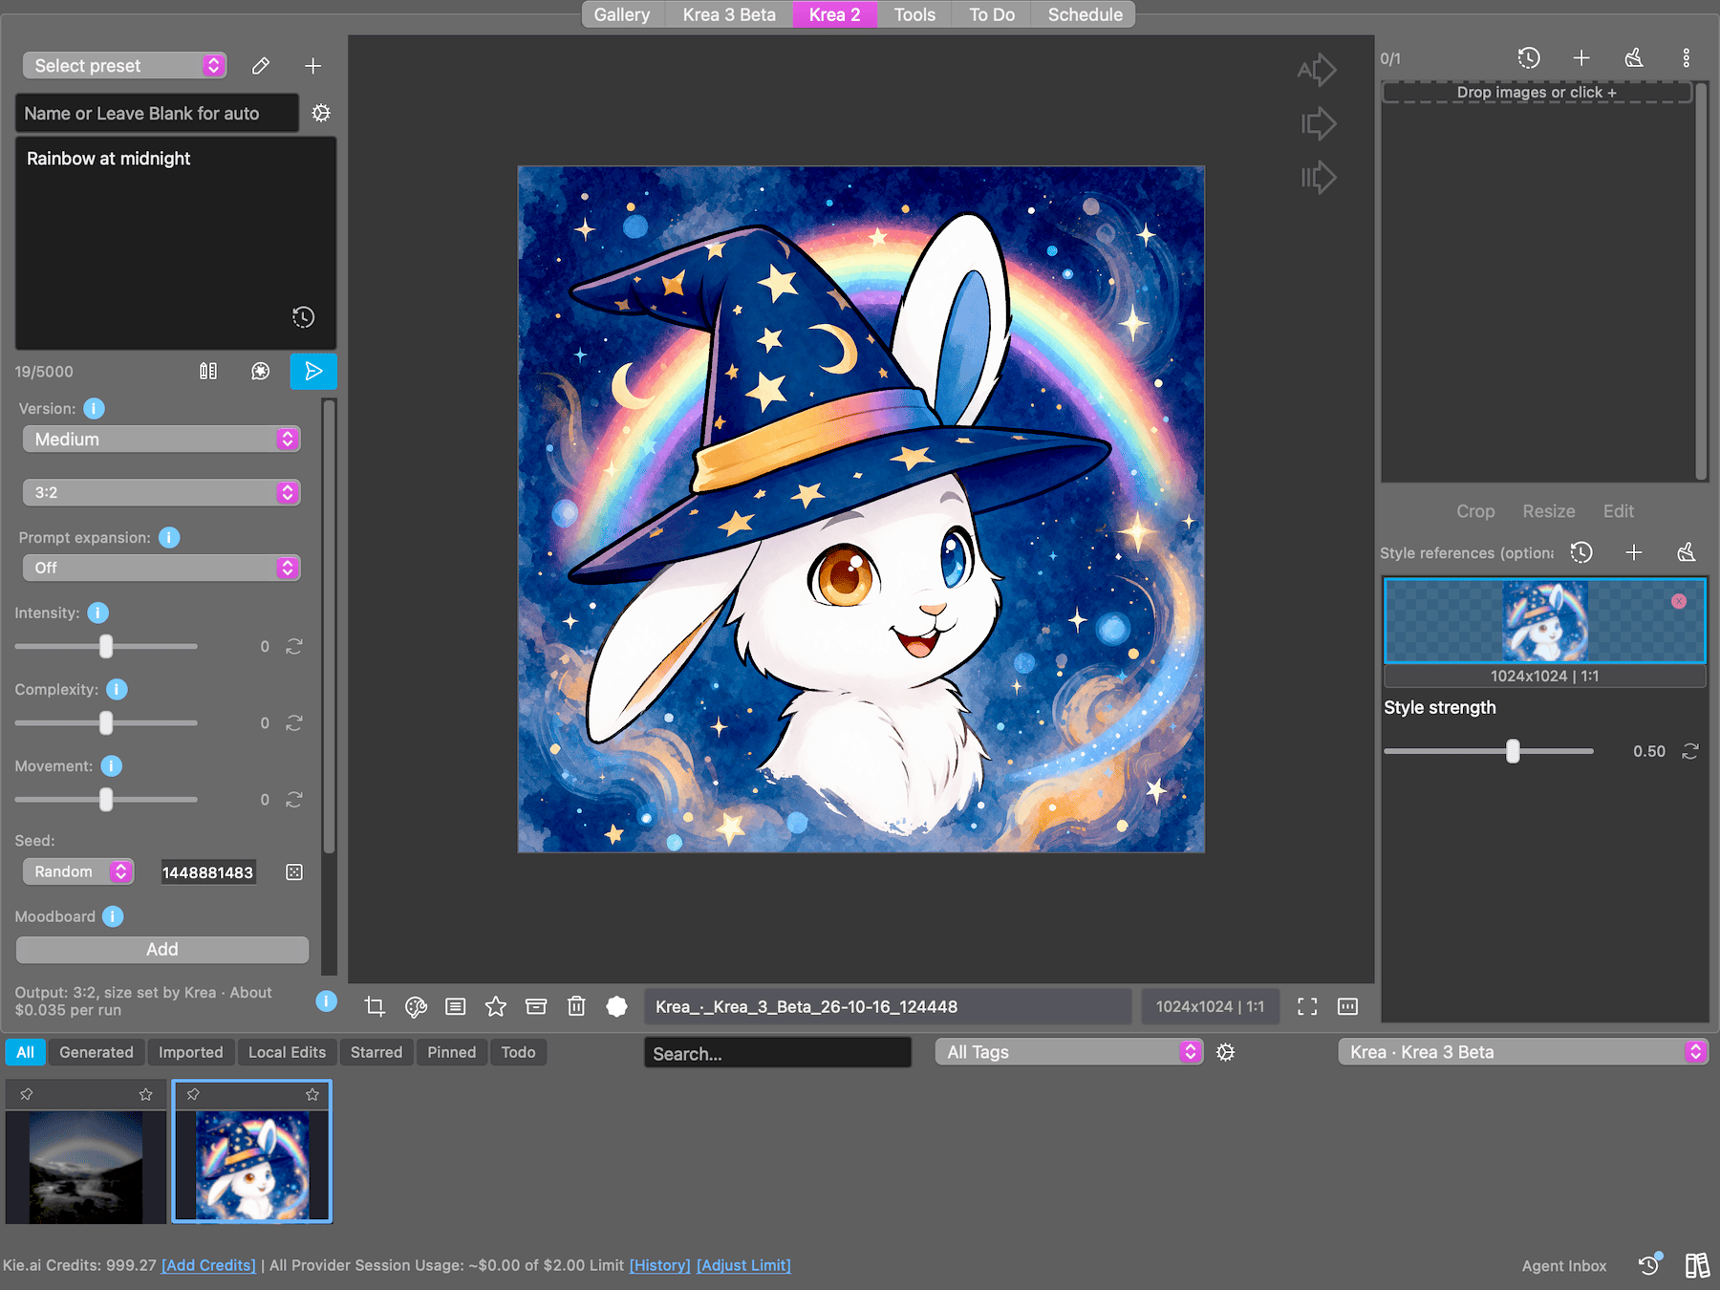Add an image reference with plus
This screenshot has height=1290, width=1720.
[1581, 58]
